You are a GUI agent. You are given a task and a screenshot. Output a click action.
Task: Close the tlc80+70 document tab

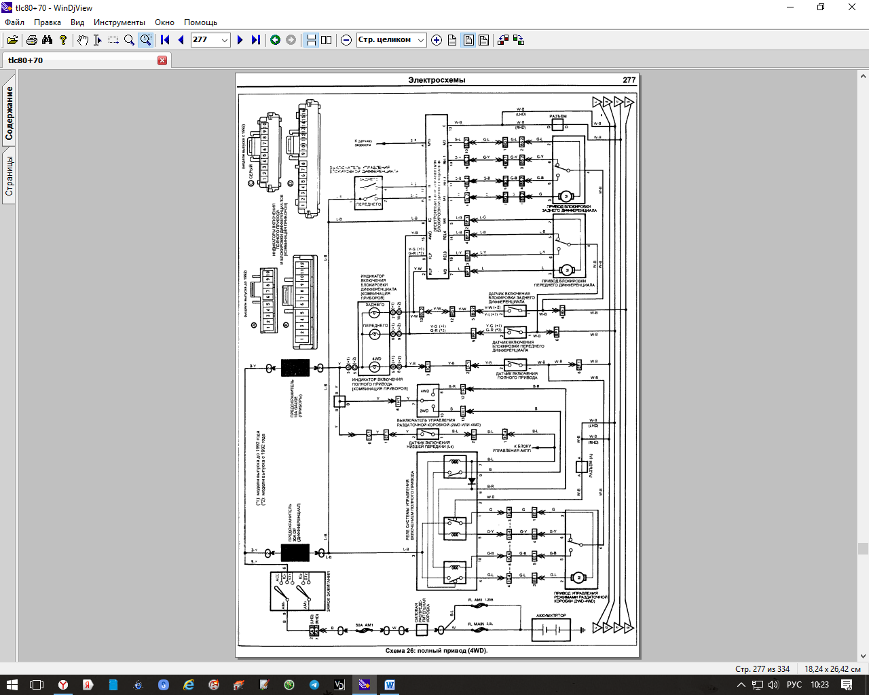(x=162, y=60)
